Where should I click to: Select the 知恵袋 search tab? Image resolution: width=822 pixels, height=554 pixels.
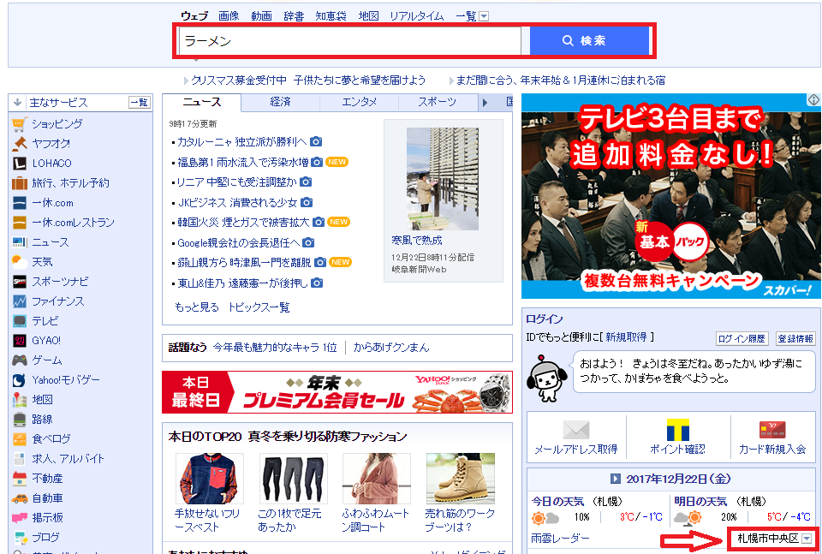[331, 16]
